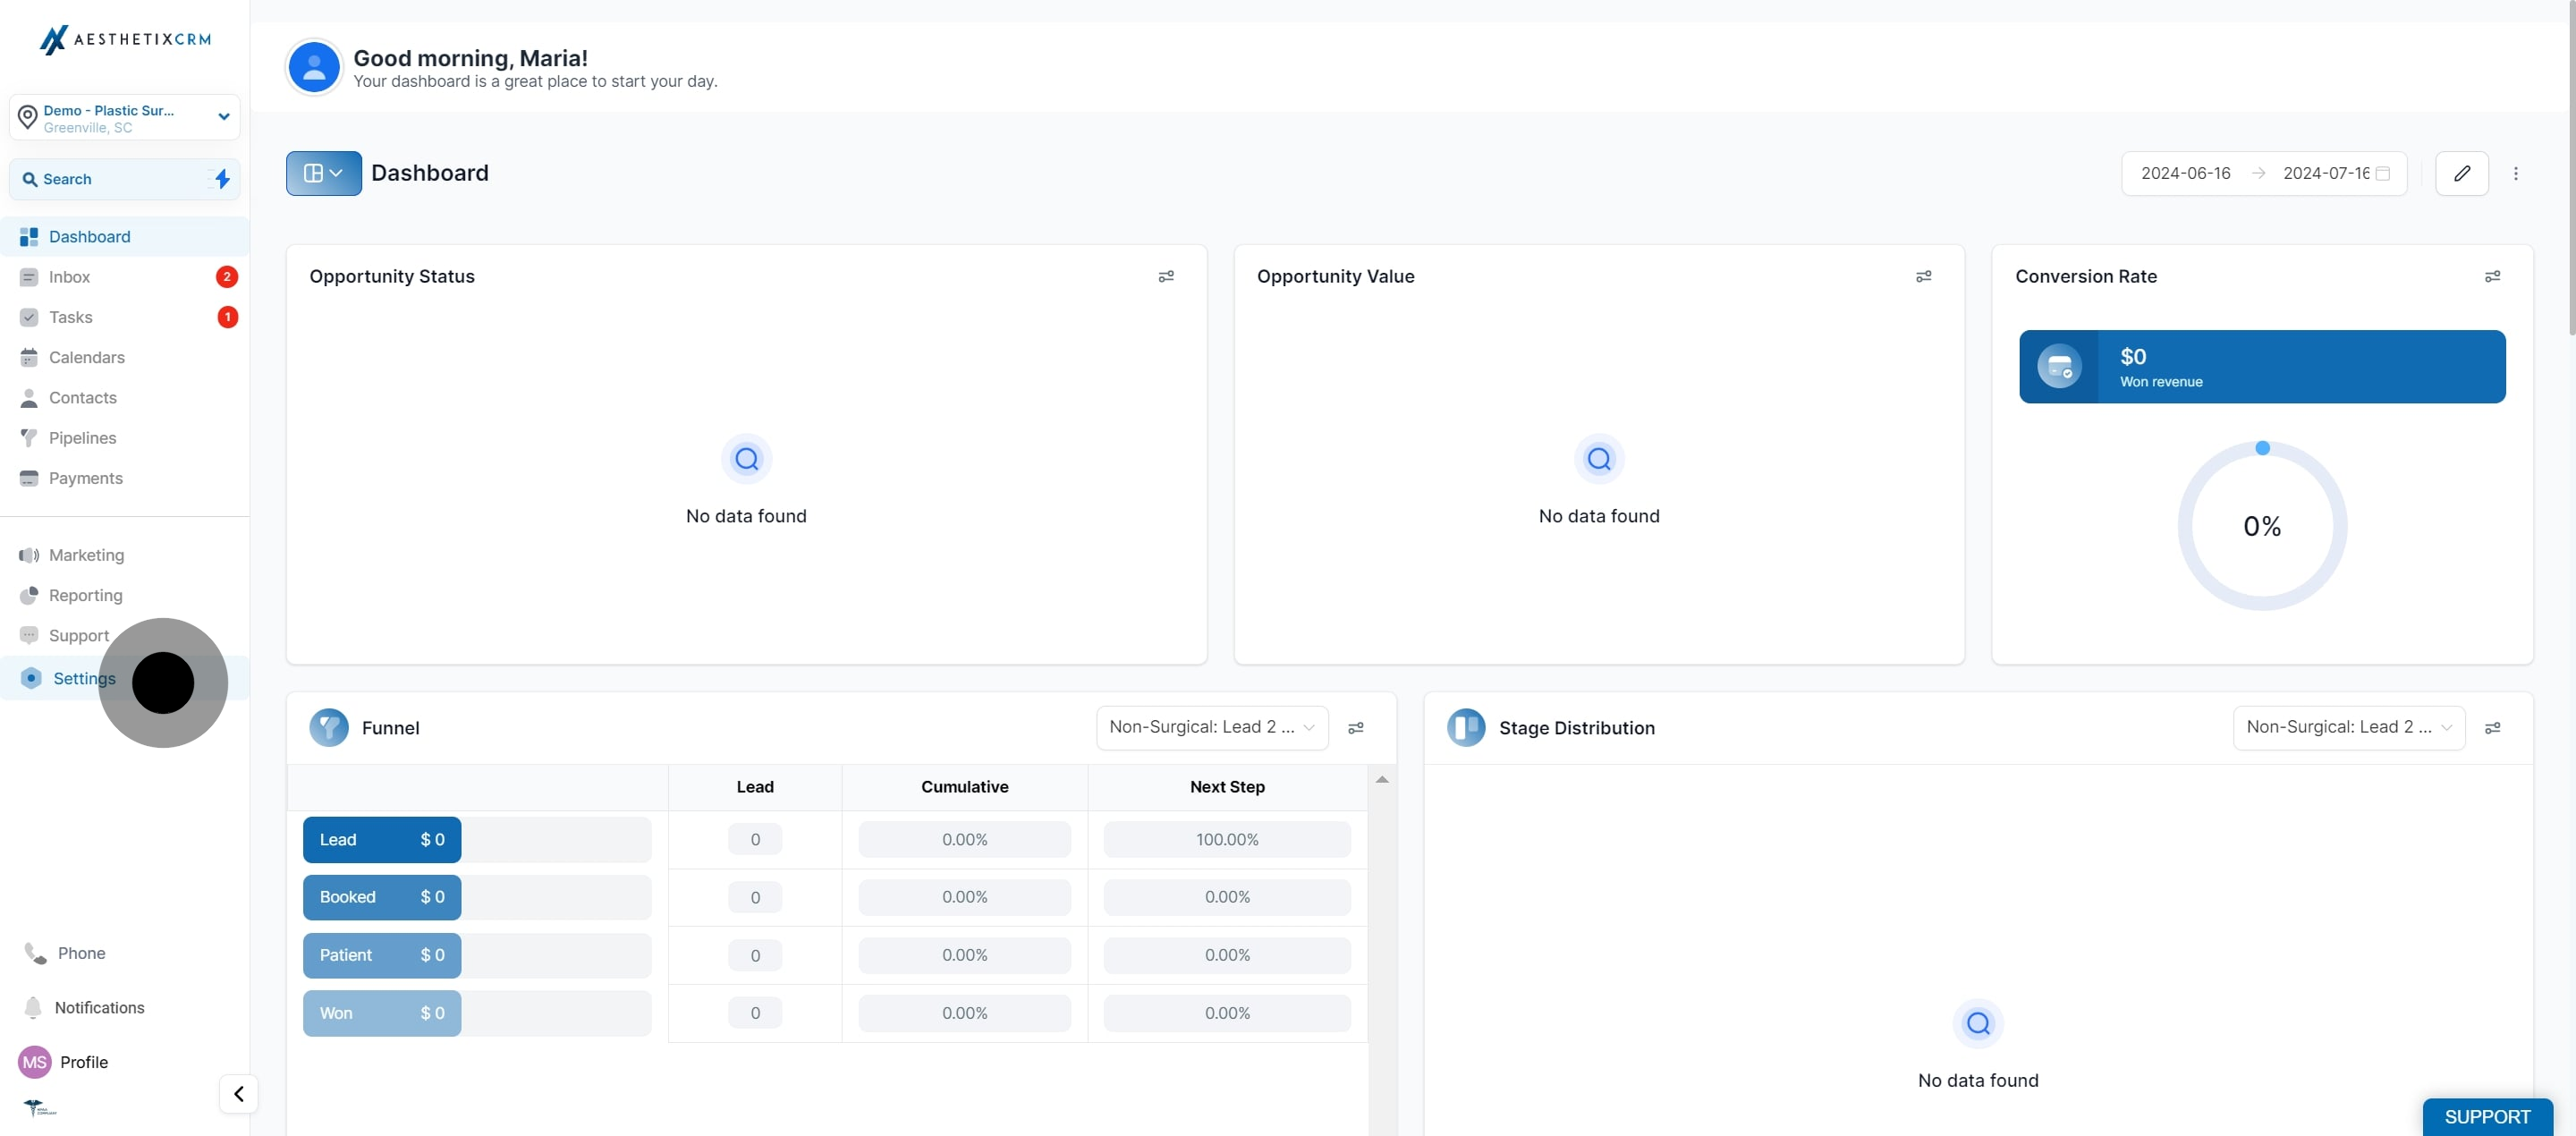The width and height of the screenshot is (2576, 1136).
Task: Click the Dashboard sidebar icon
Action: [29, 237]
